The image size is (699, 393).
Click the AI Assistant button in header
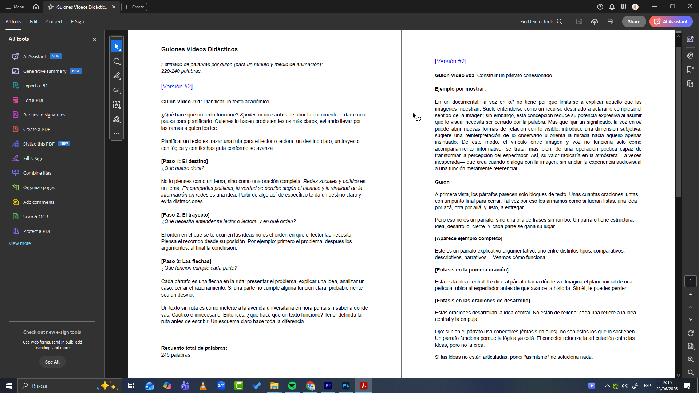(x=671, y=21)
